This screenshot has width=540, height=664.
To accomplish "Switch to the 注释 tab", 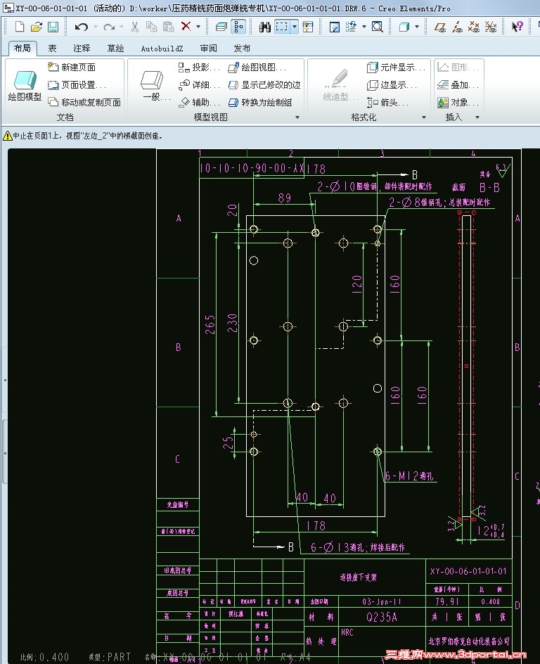I will [82, 49].
